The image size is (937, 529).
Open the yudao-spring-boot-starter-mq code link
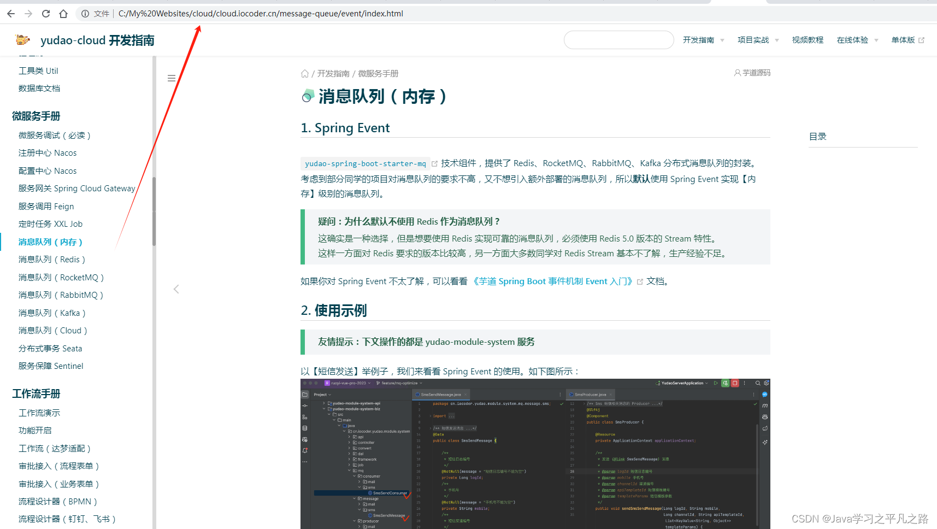point(366,163)
